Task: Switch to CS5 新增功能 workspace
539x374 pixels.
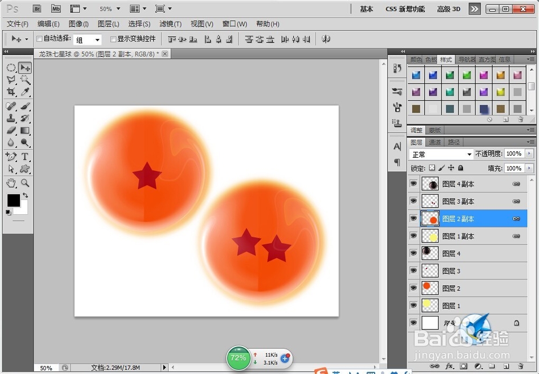Action: [x=405, y=9]
